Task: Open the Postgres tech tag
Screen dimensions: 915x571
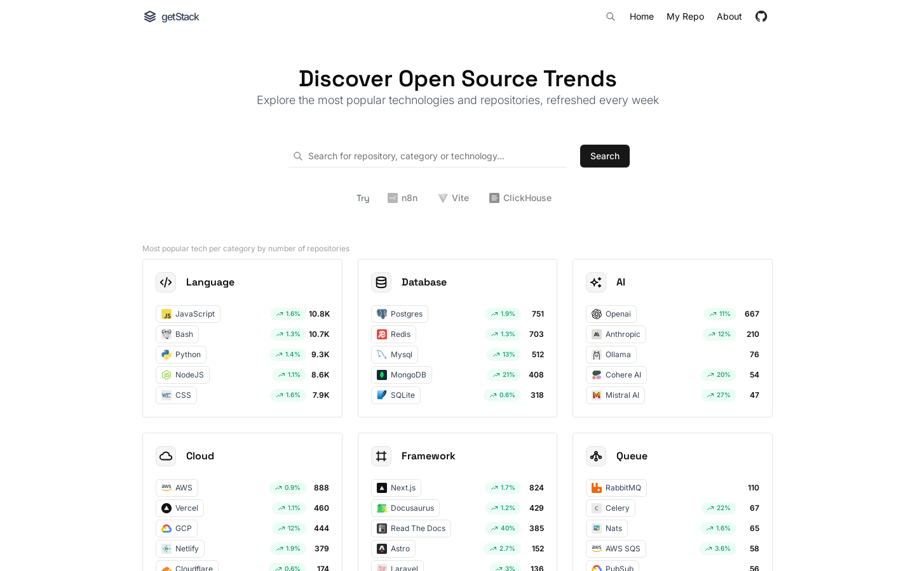Action: 400,314
